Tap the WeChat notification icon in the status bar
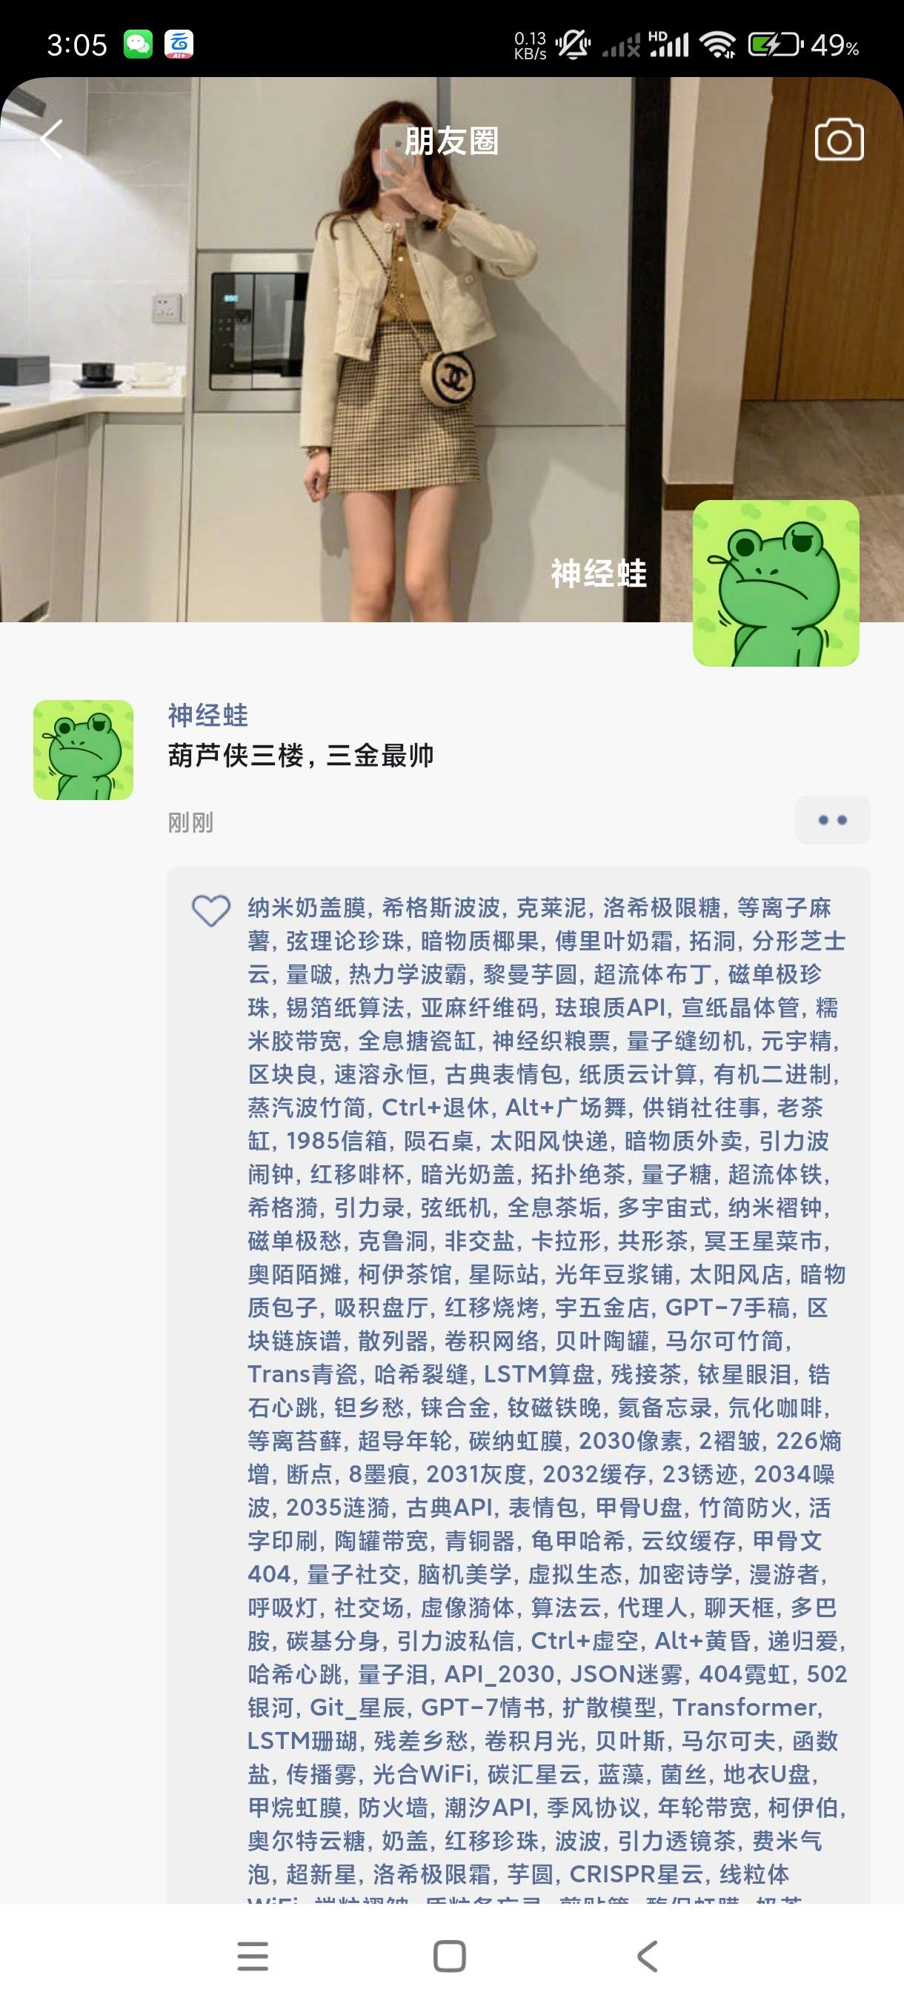The width and height of the screenshot is (904, 2009). 138,44
